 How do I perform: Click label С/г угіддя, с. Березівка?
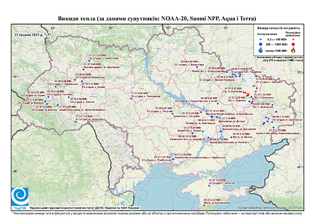(190, 65)
